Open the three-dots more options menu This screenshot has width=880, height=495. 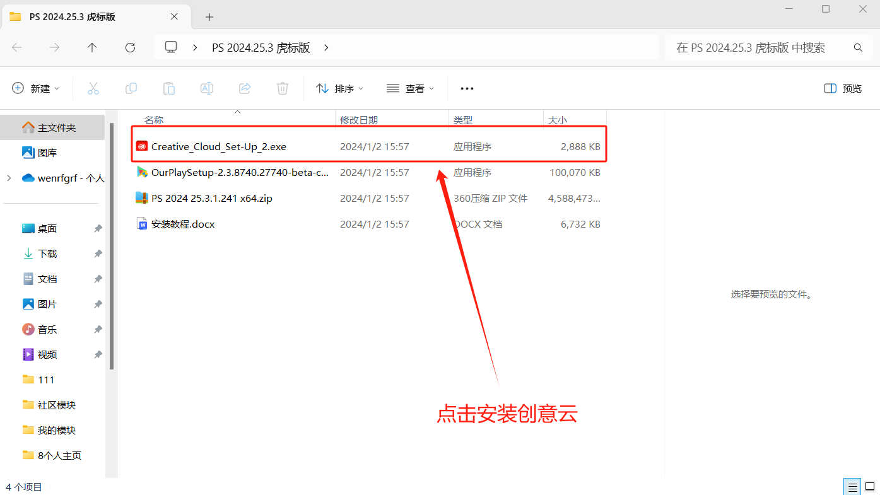coord(467,88)
